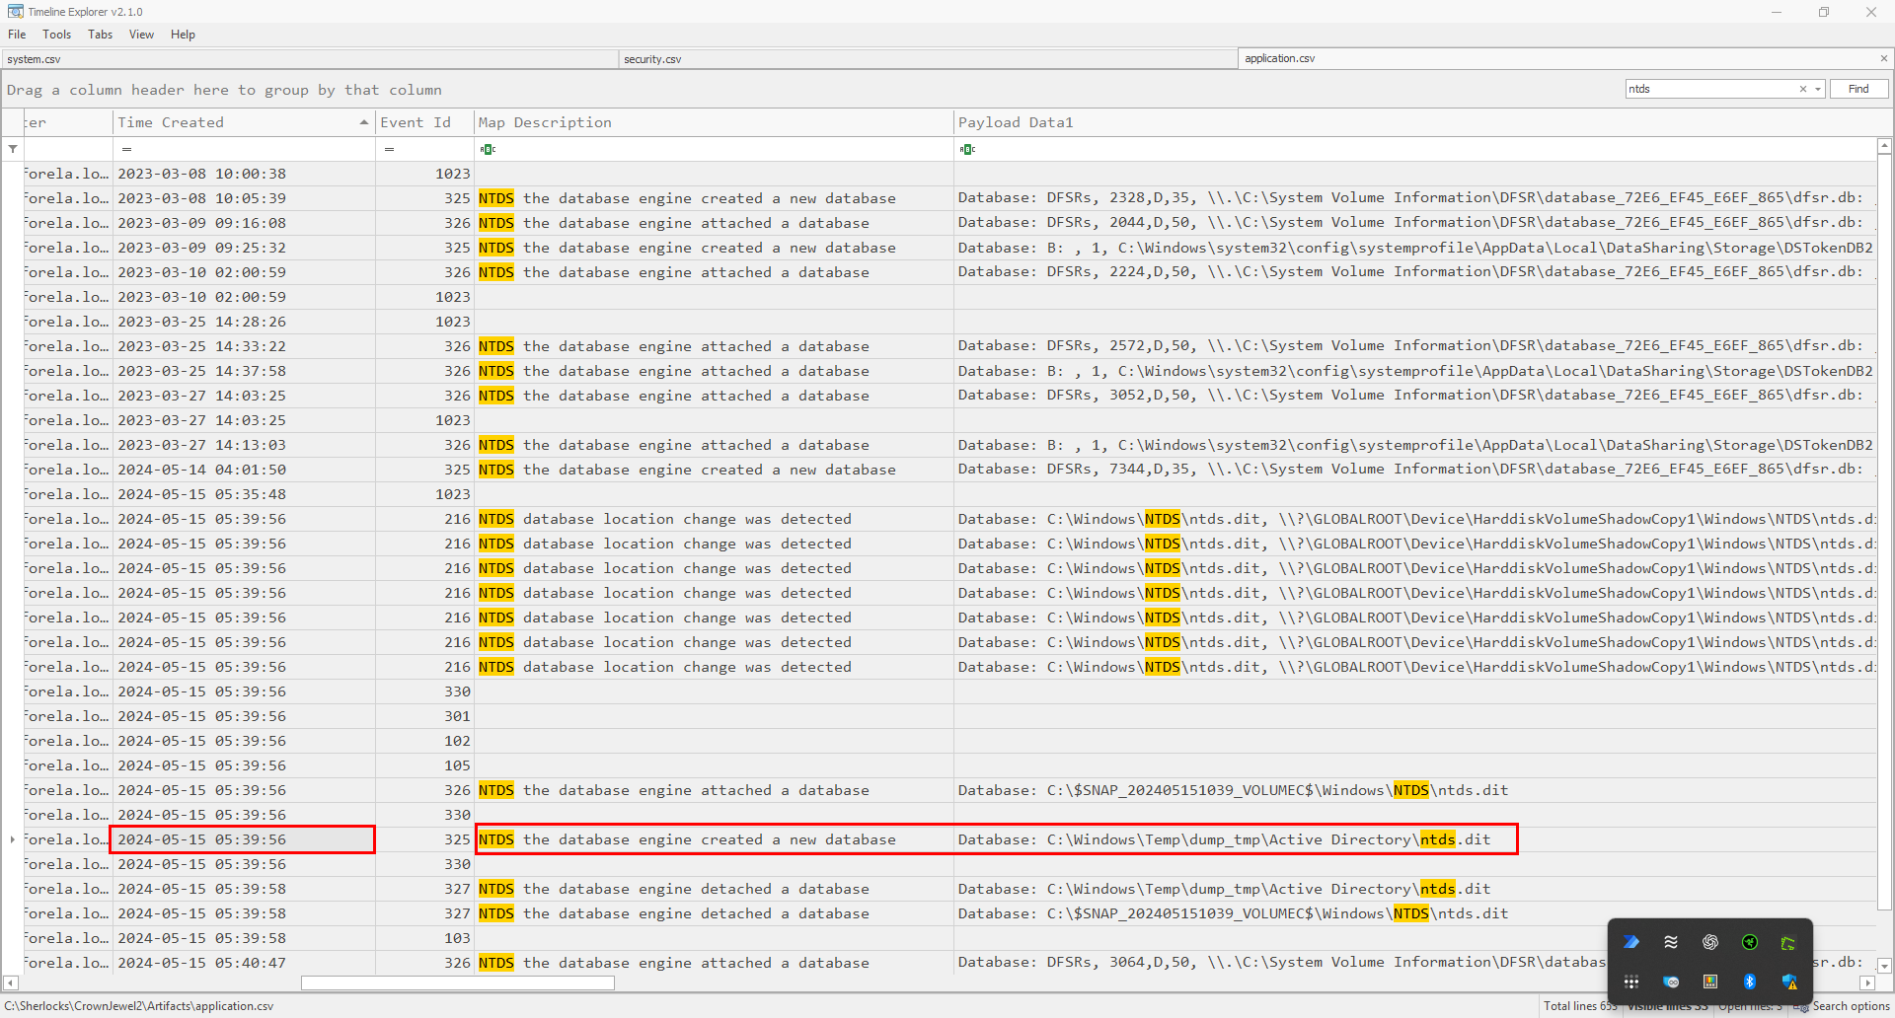Click the filter funnel icon in filter row
The image size is (1895, 1018).
pyautogui.click(x=13, y=149)
